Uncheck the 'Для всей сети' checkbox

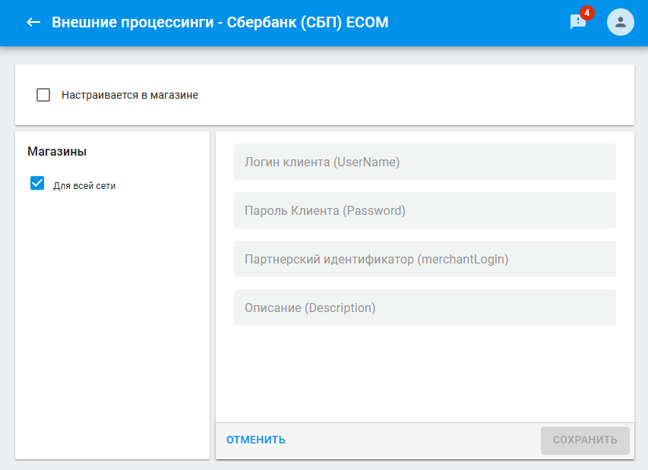click(x=37, y=183)
